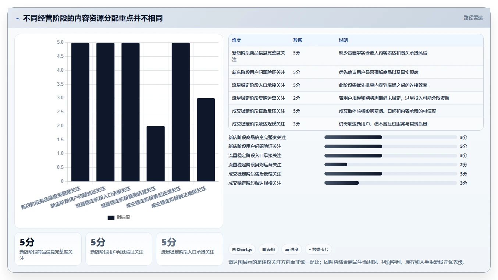
Task: Select the 表格 tag
Action: coord(268,249)
